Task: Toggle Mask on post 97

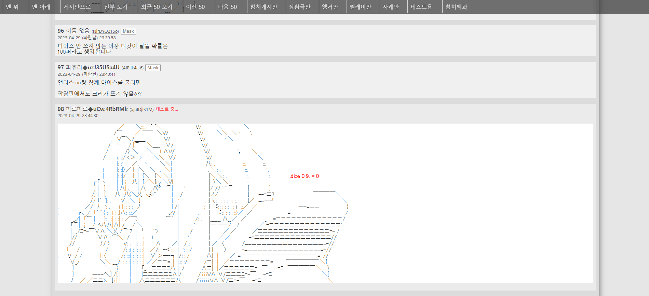Action: pos(153,68)
